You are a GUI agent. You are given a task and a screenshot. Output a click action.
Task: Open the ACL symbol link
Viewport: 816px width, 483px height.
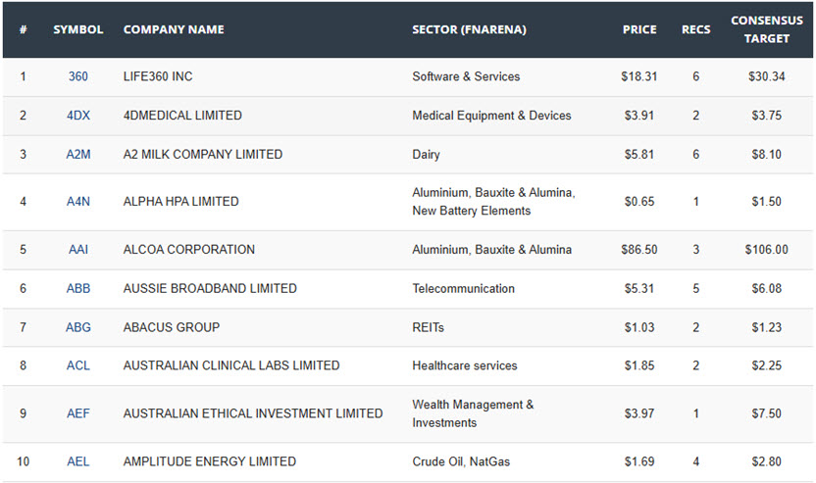pyautogui.click(x=78, y=365)
